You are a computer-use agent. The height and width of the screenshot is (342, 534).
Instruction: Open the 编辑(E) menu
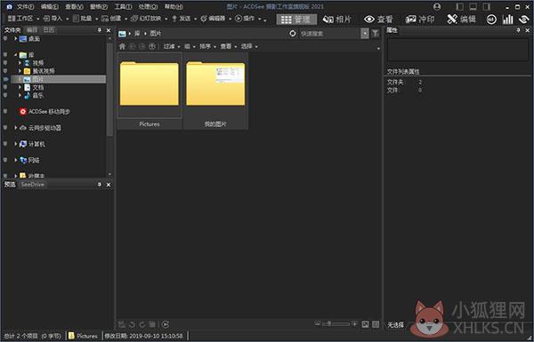pos(49,7)
